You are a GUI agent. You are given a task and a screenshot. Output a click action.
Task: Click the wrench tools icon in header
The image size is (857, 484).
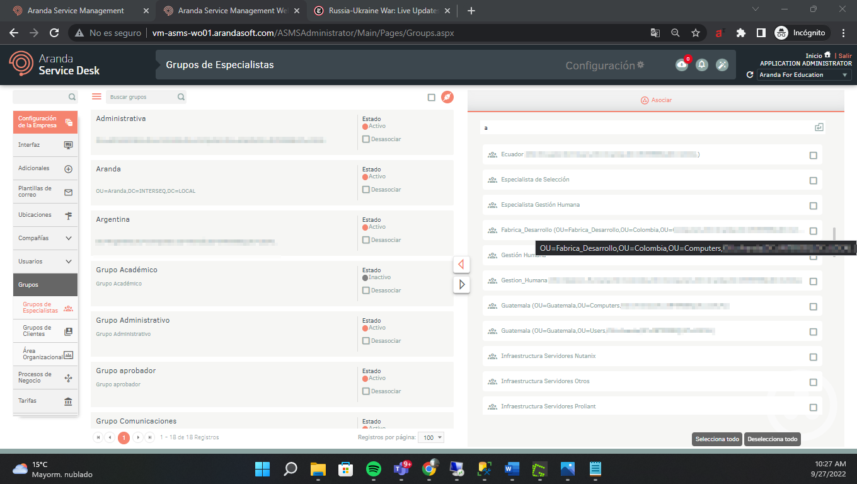[722, 65]
